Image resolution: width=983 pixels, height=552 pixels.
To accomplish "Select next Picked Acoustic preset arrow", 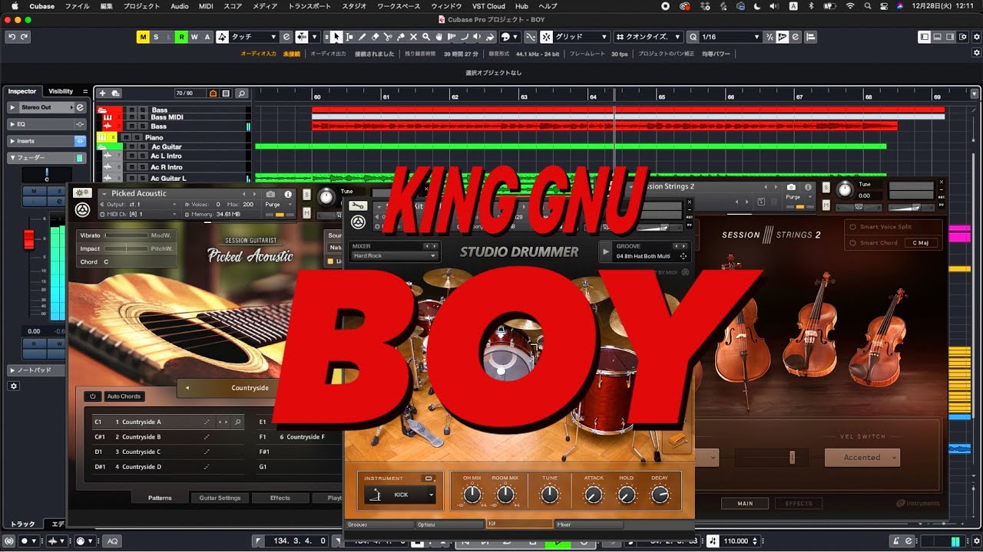I will pyautogui.click(x=256, y=195).
